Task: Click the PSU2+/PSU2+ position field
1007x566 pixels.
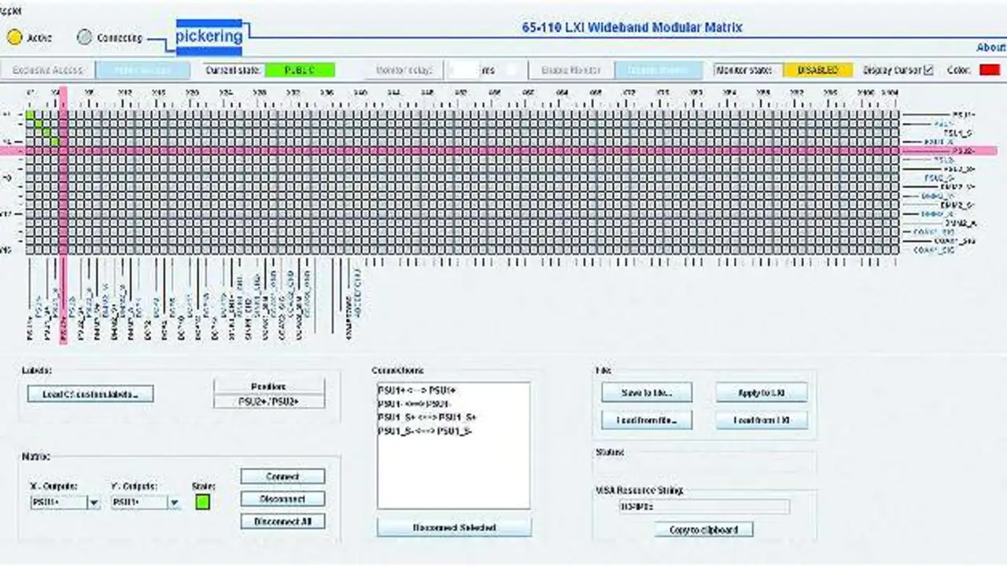Action: (x=269, y=401)
